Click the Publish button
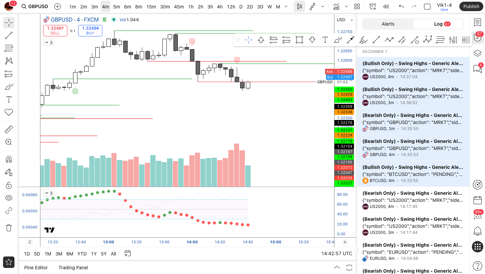485x274 pixels. pyautogui.click(x=471, y=6)
